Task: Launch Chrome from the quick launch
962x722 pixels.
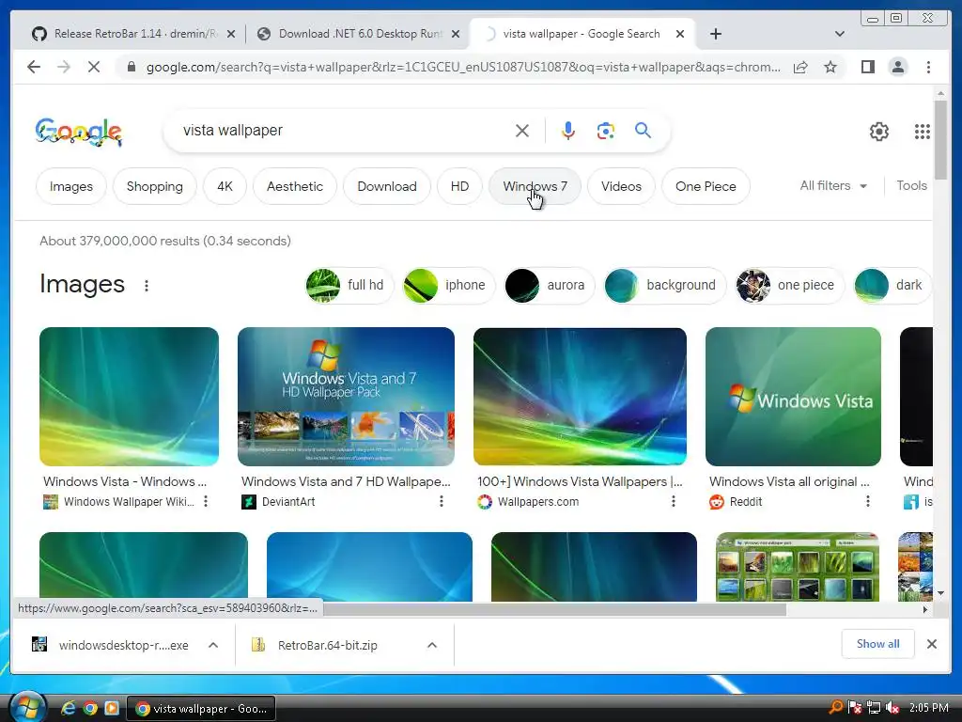Action: tap(90, 709)
